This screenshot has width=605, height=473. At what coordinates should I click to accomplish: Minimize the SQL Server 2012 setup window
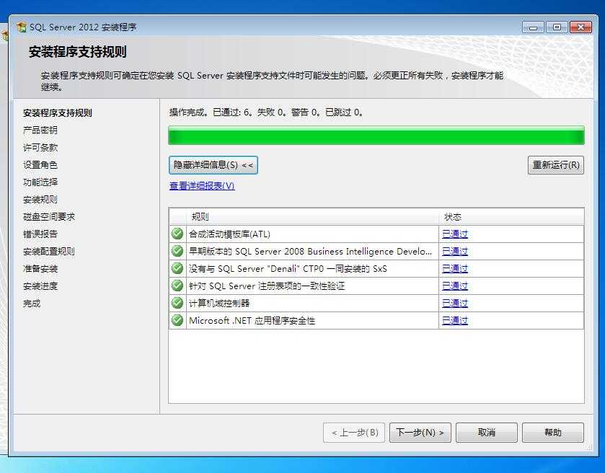[x=533, y=27]
